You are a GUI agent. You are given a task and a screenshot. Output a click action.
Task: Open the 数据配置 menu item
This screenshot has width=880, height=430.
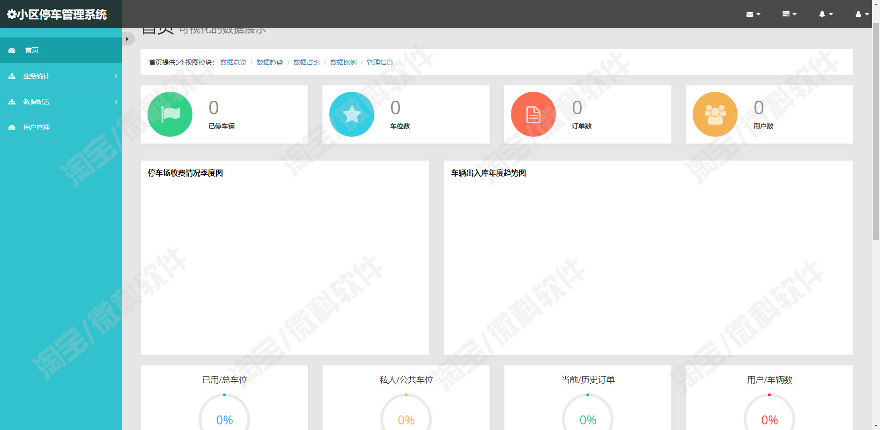(61, 102)
